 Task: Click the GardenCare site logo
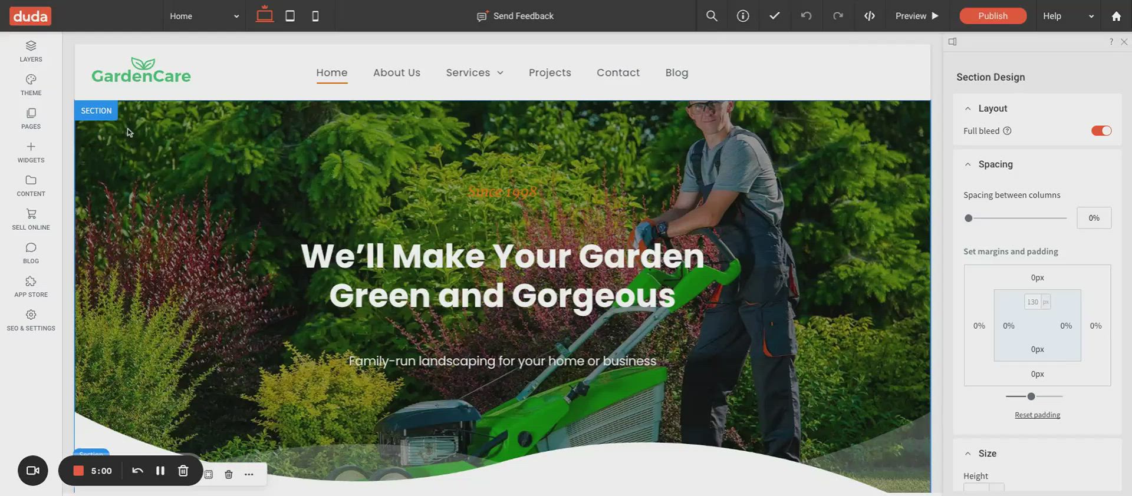(x=141, y=71)
